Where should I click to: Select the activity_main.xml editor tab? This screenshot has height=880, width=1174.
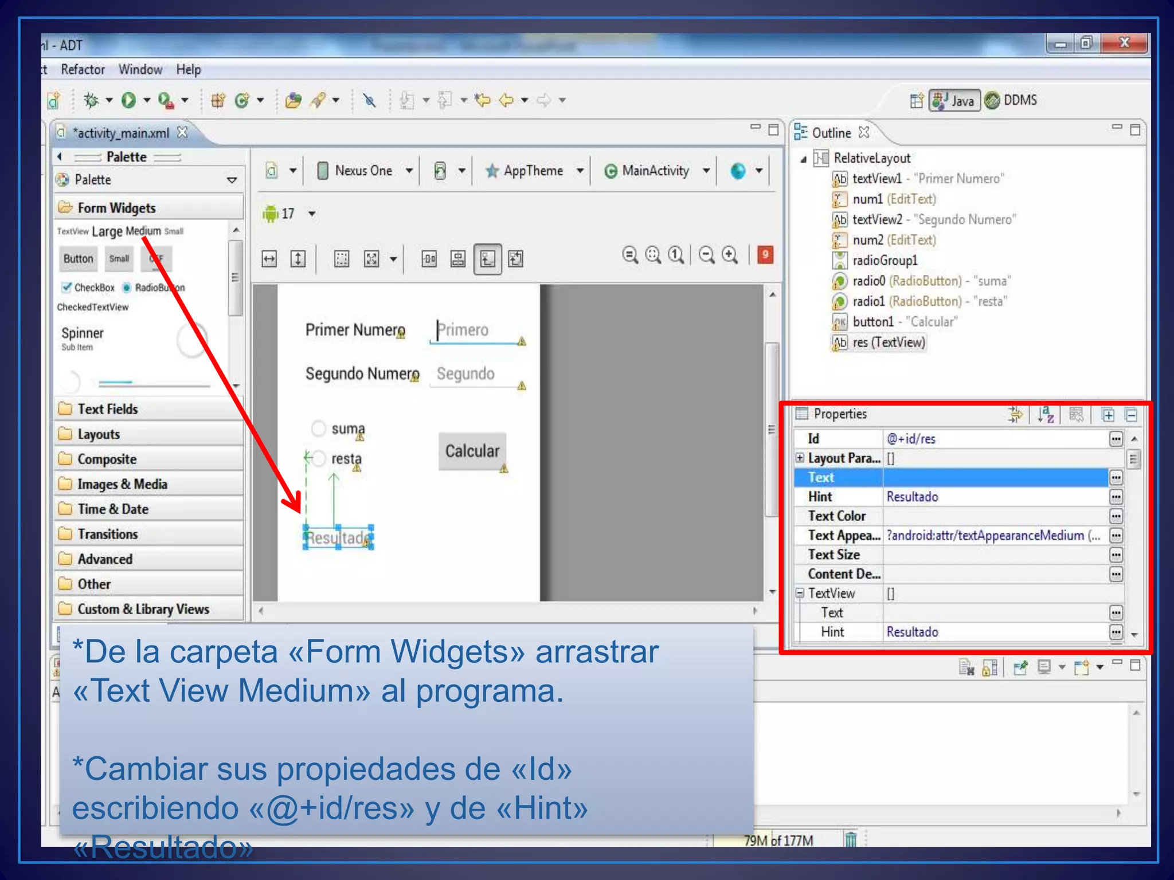[x=121, y=133]
